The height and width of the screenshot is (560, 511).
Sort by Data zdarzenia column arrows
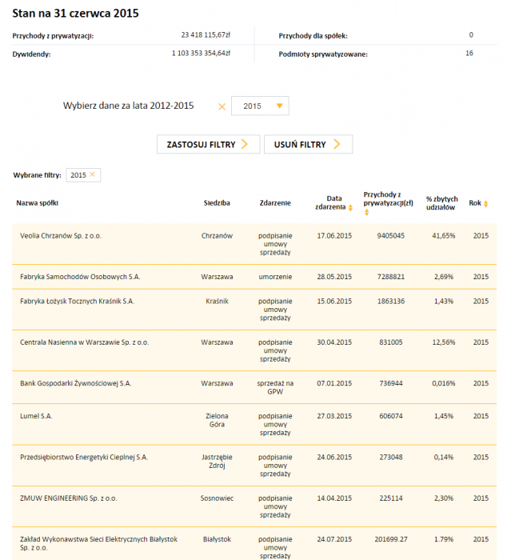tap(350, 208)
